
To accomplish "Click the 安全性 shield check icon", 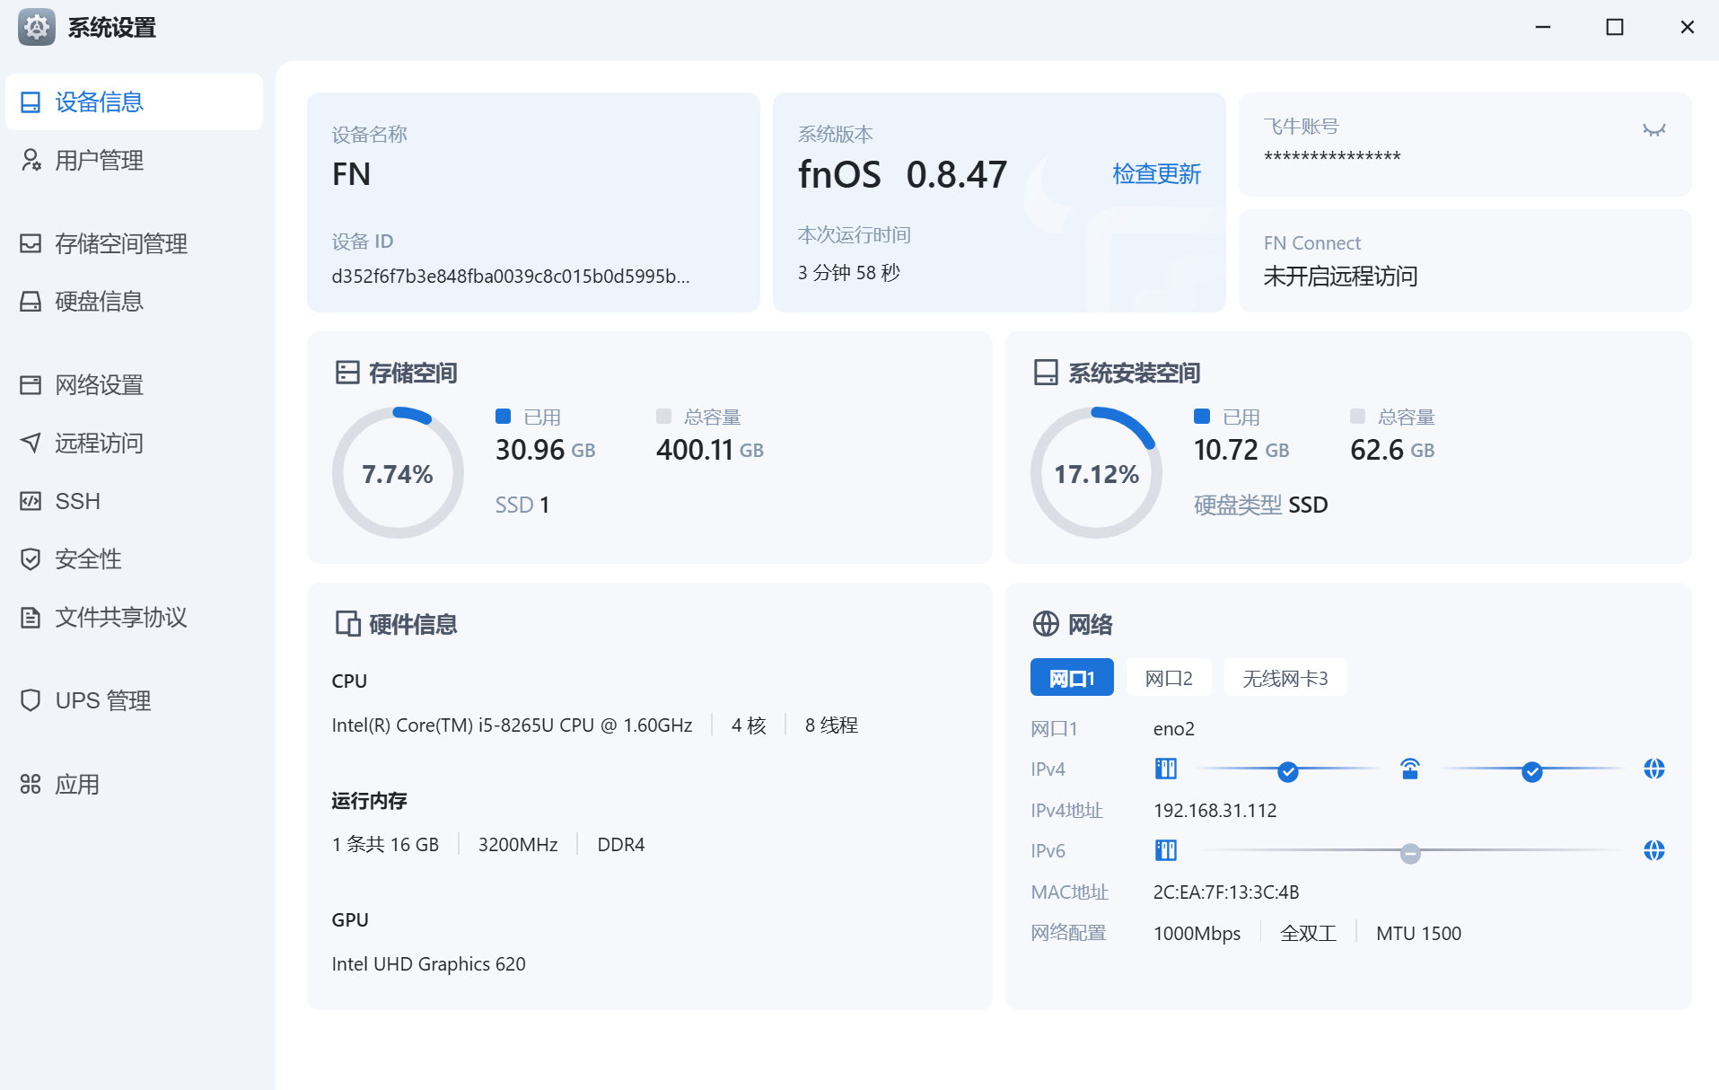I will (31, 559).
